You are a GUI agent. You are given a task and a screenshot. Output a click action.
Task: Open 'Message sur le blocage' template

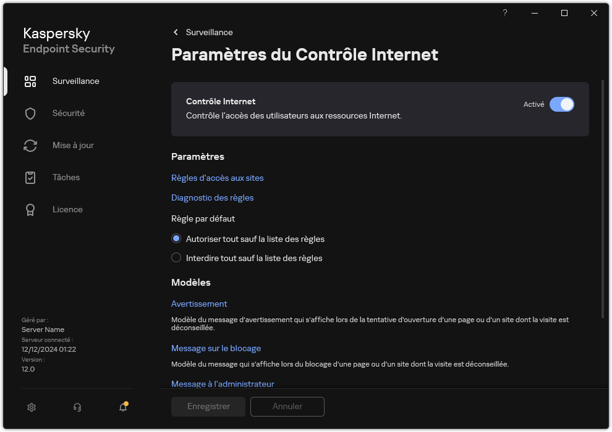coord(216,348)
